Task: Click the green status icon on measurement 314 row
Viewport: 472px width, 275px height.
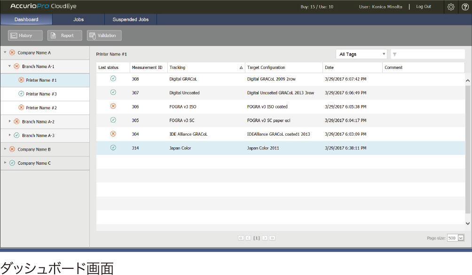Action: click(x=113, y=148)
